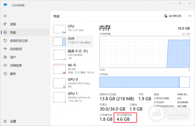
Task: Click the 可用 1.9 GB value
Action: [145, 99]
